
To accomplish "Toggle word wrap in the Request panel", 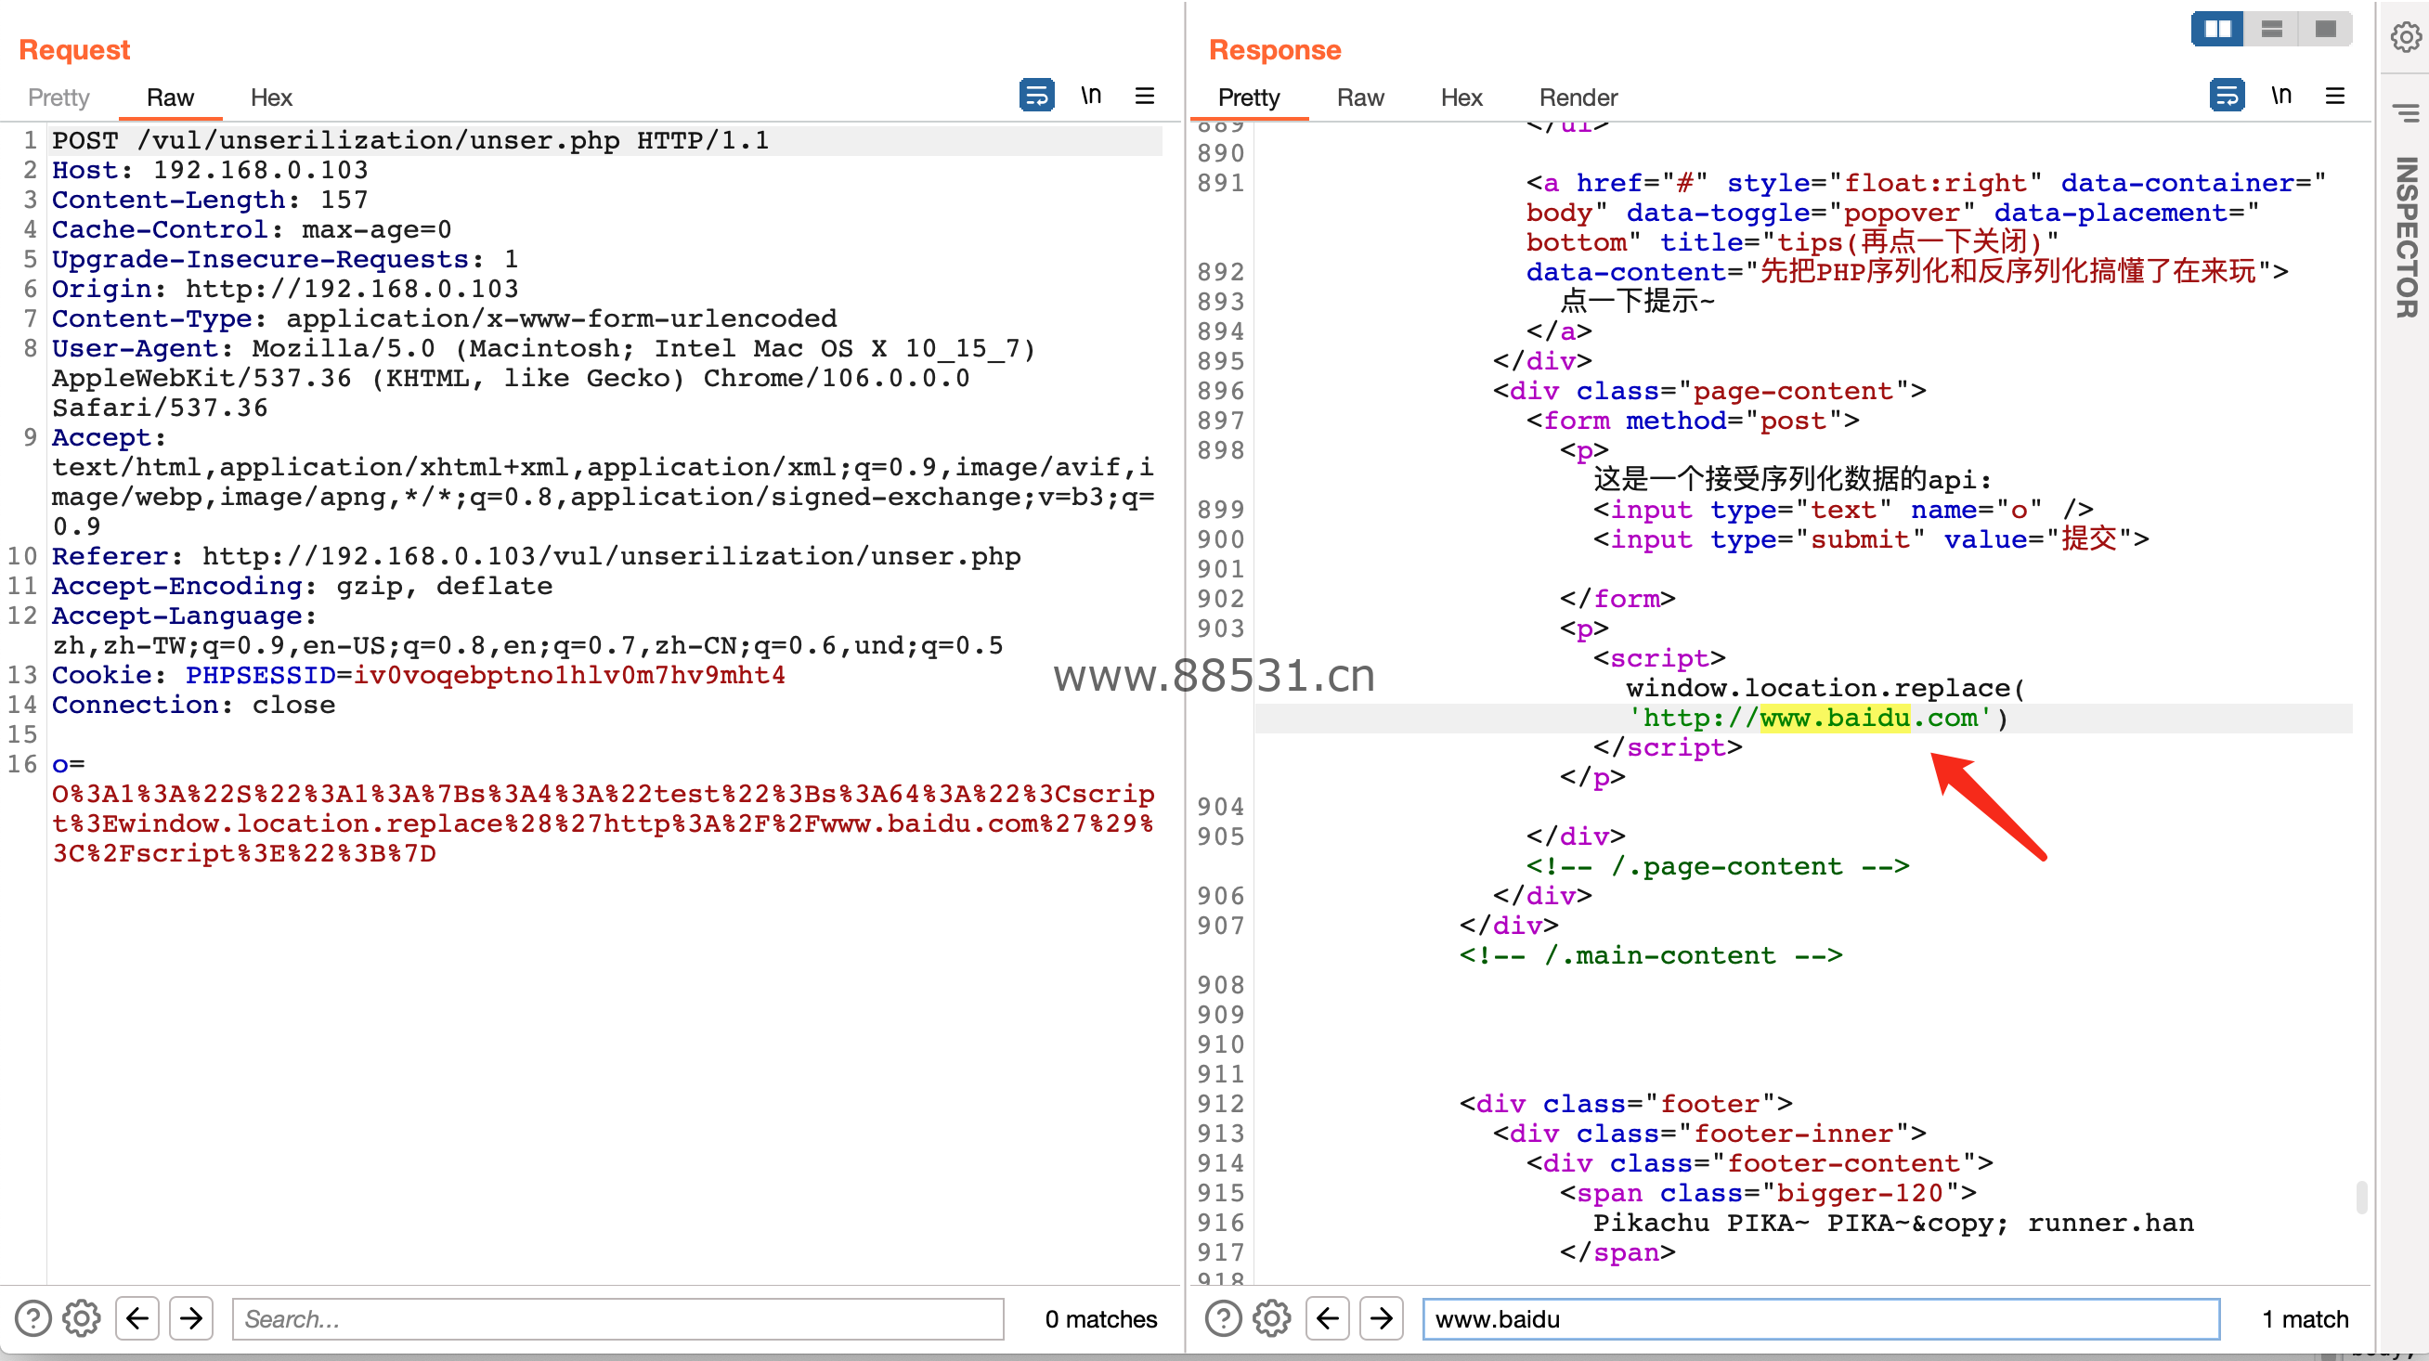I will (x=1036, y=96).
